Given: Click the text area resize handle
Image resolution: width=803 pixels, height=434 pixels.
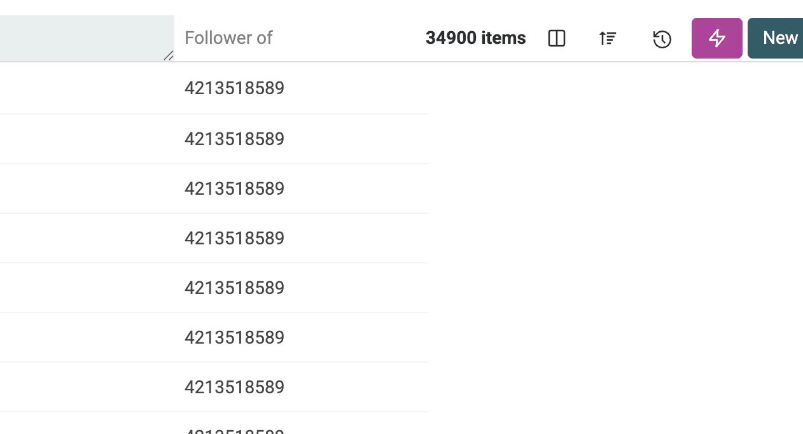Looking at the screenshot, I should point(169,57).
